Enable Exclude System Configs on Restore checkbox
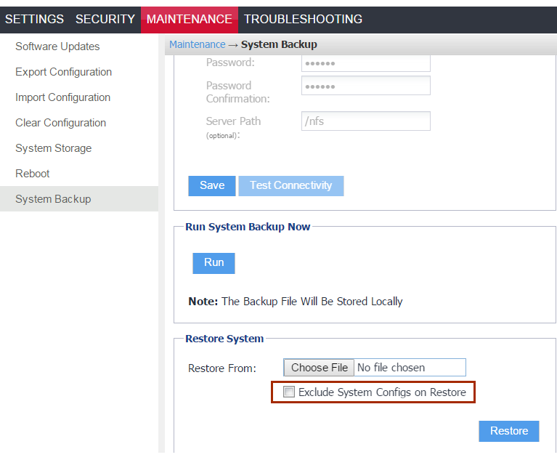The width and height of the screenshot is (557, 460). point(289,392)
